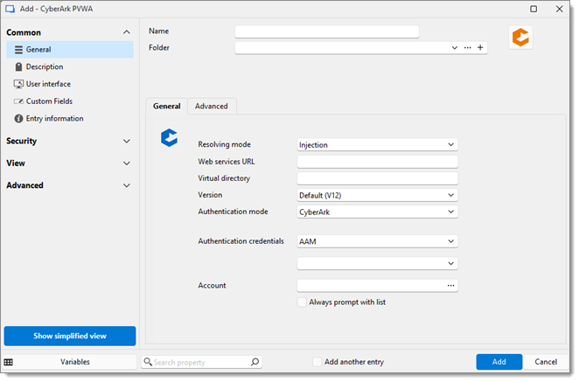This screenshot has width=579, height=382.
Task: Click the magnifier icon in Search property
Action: (x=255, y=363)
